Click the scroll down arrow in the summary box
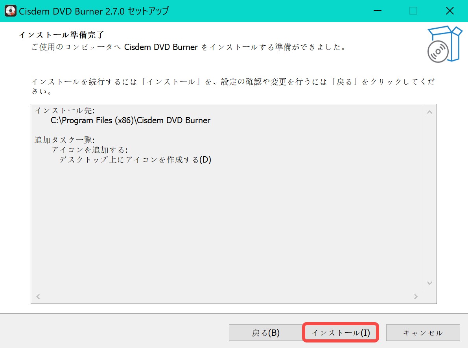468x348 pixels. pyautogui.click(x=429, y=283)
